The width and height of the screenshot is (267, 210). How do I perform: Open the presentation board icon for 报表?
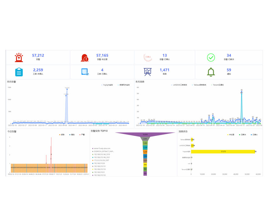(x=148, y=72)
